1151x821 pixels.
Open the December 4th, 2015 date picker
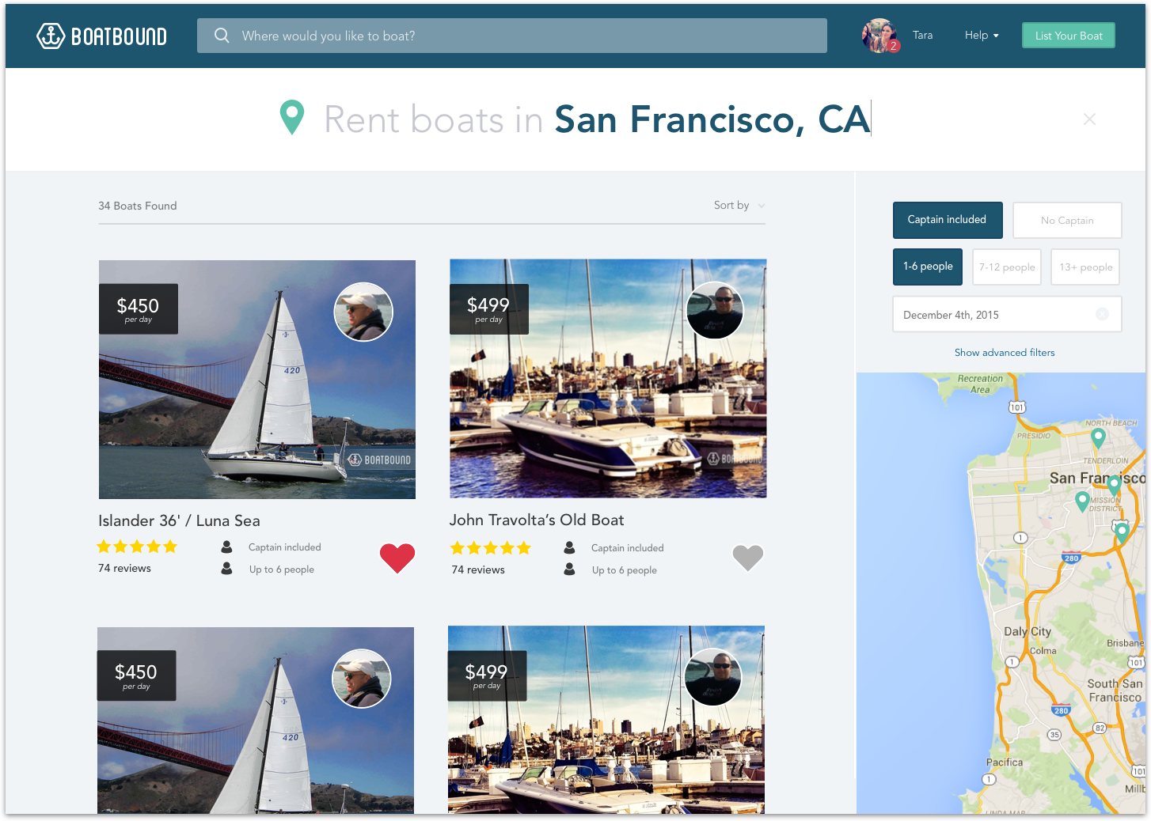click(x=1007, y=314)
